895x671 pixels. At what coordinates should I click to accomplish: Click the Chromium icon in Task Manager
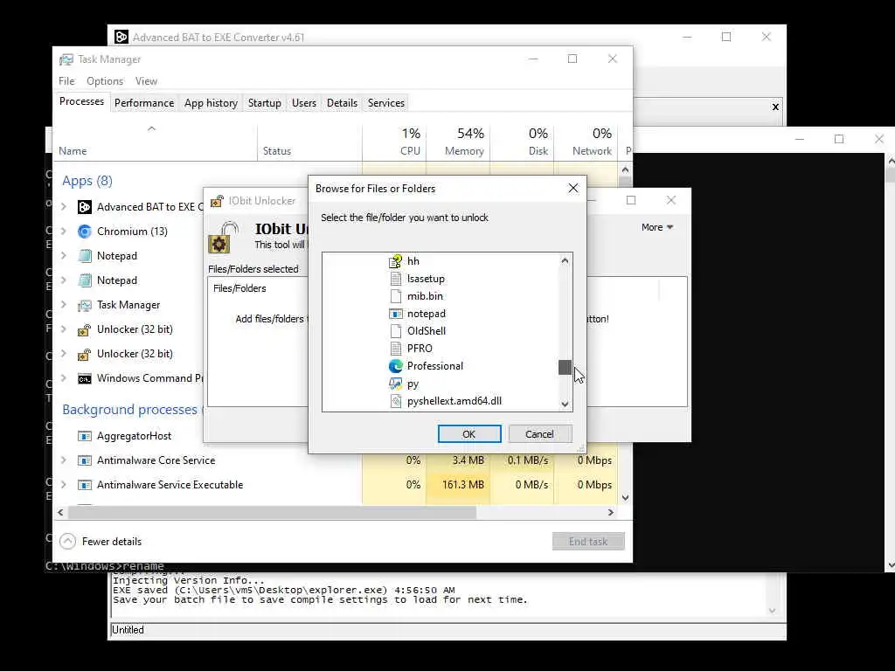tap(85, 231)
